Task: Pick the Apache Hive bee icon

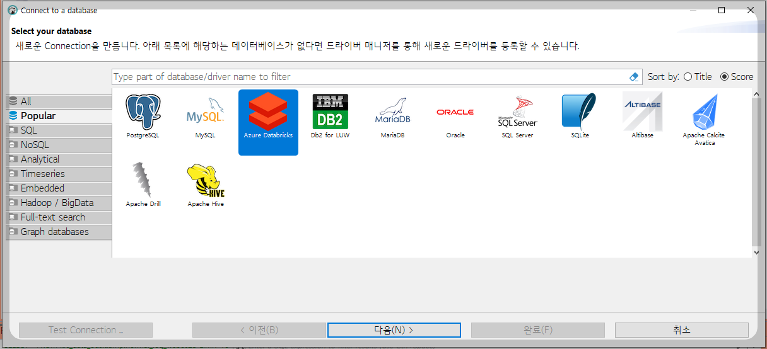Action: 206,181
